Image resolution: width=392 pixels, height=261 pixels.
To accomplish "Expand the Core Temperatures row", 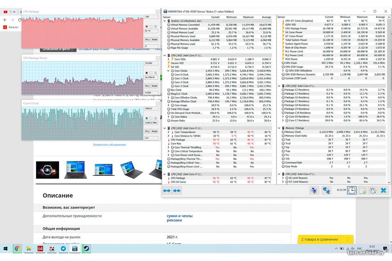I will pyautogui.click(x=169, y=132).
